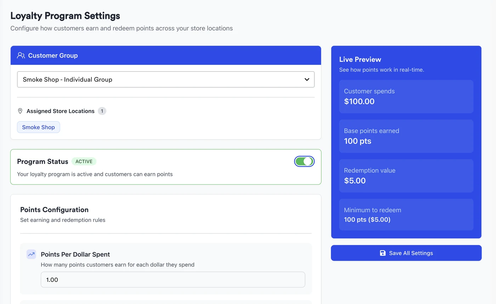Click the Points Per Dollar Spent label
Image resolution: width=496 pixels, height=304 pixels.
click(x=75, y=254)
